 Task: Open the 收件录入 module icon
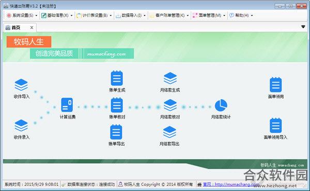tap(21, 125)
